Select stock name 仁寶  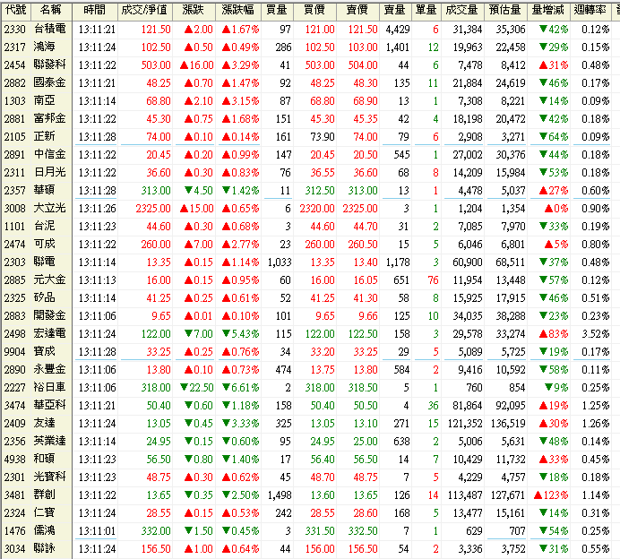click(44, 512)
